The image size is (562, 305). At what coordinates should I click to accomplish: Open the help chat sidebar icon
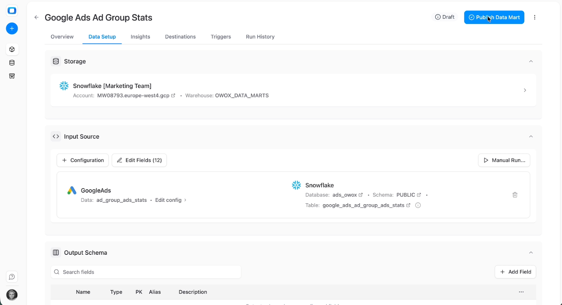[12, 277]
